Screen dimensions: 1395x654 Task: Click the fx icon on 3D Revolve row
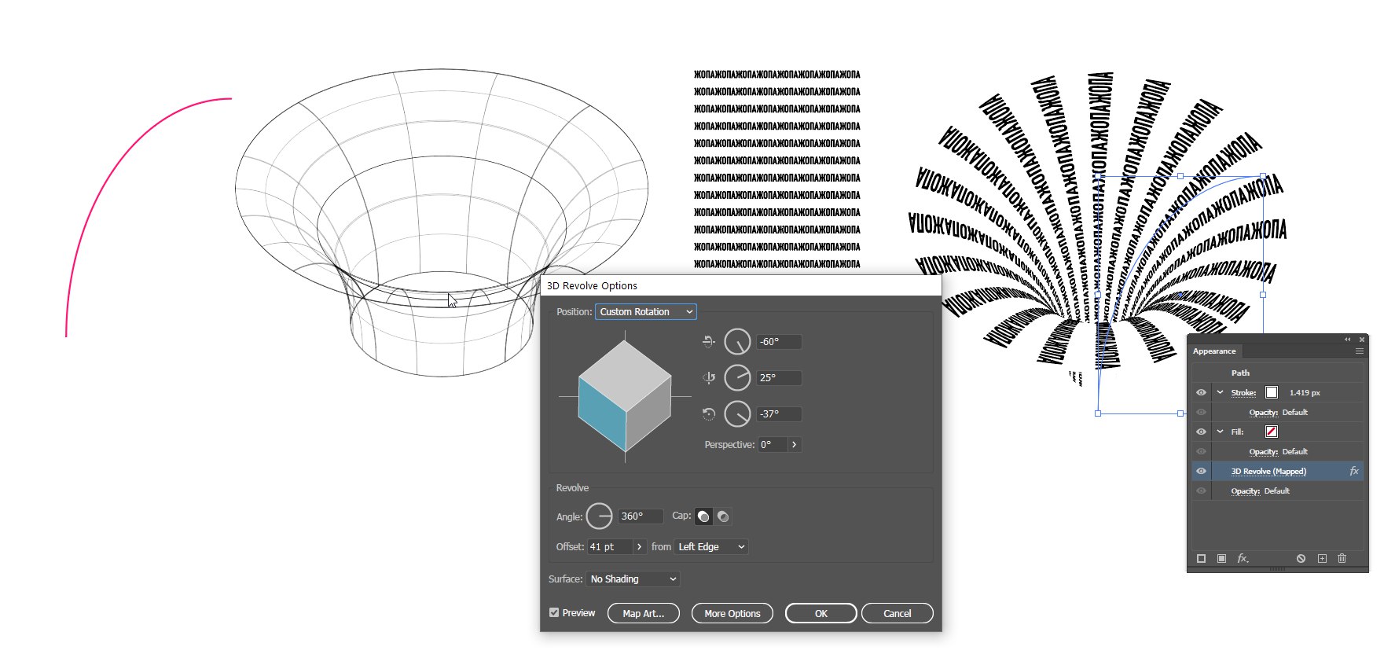(x=1354, y=471)
